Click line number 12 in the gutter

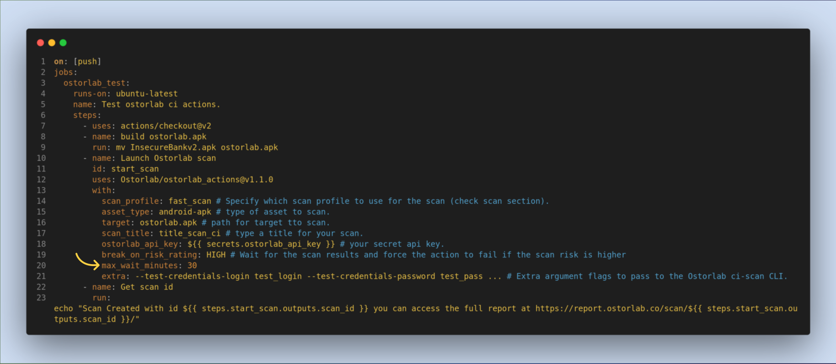click(x=42, y=180)
